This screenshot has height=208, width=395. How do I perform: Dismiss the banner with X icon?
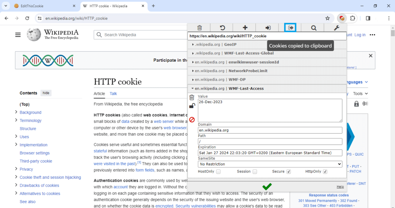coord(371,56)
